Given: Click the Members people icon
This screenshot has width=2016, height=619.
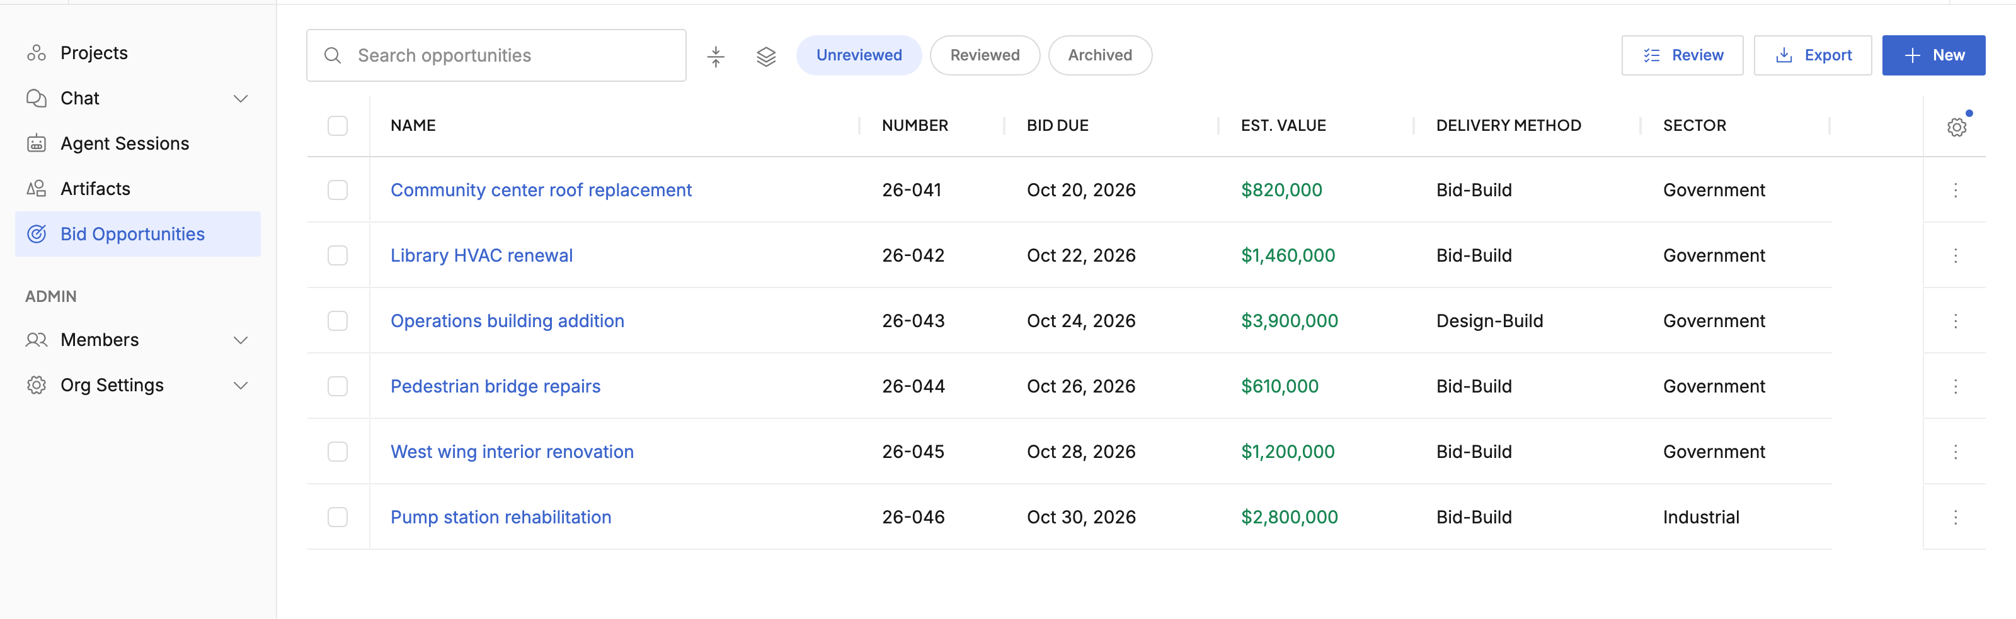Looking at the screenshot, I should tap(36, 340).
